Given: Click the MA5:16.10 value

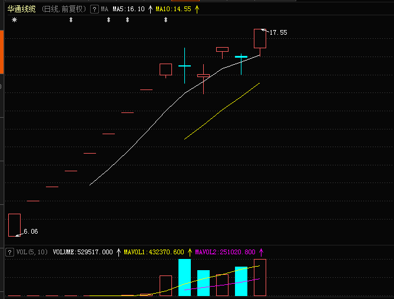Looking at the screenshot, I should coord(128,9).
